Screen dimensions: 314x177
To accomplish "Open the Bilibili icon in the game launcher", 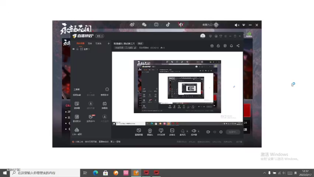I will [x=156, y=24].
